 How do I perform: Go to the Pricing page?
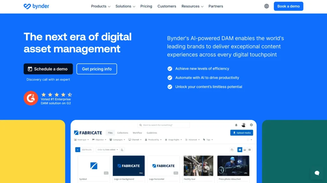146,6
